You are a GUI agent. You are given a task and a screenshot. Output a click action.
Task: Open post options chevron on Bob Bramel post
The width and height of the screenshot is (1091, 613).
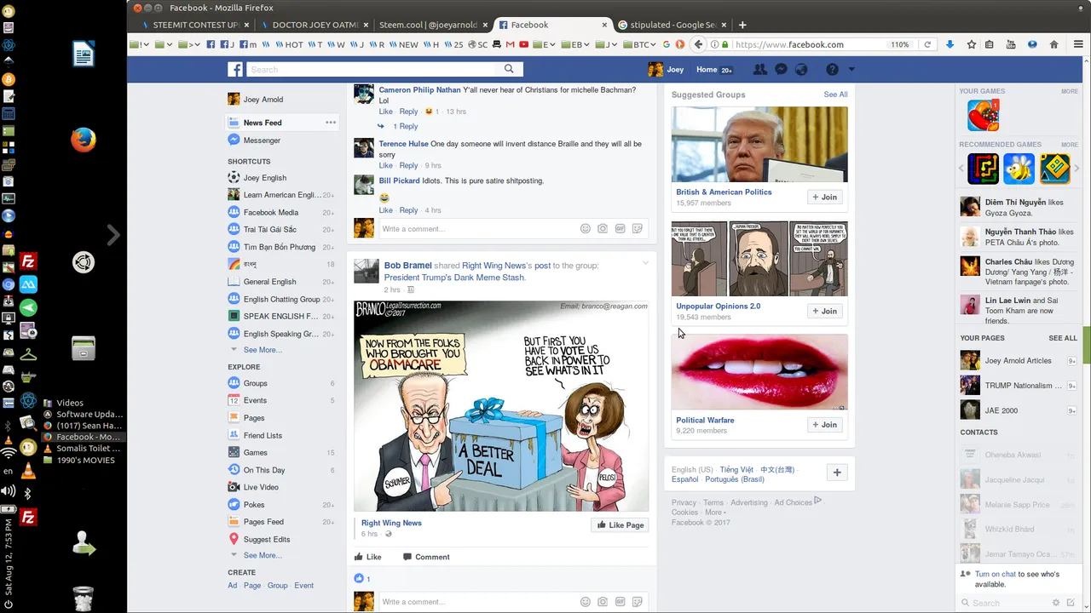point(645,263)
